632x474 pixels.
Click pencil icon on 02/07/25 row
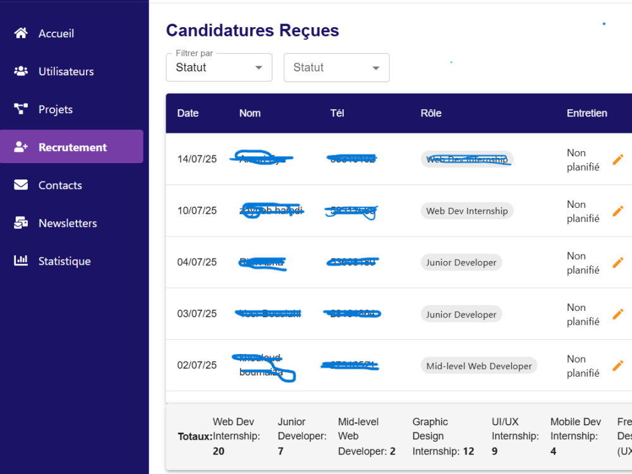[618, 365]
